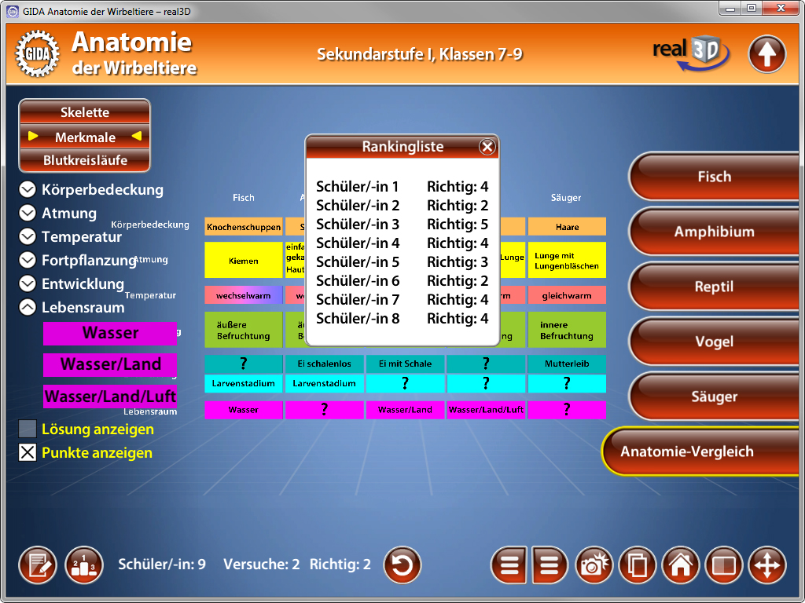Open the Amphibium button on the right
805x603 pixels.
click(x=714, y=232)
